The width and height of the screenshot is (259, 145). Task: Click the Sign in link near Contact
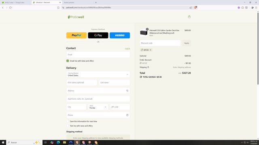[x=127, y=49]
